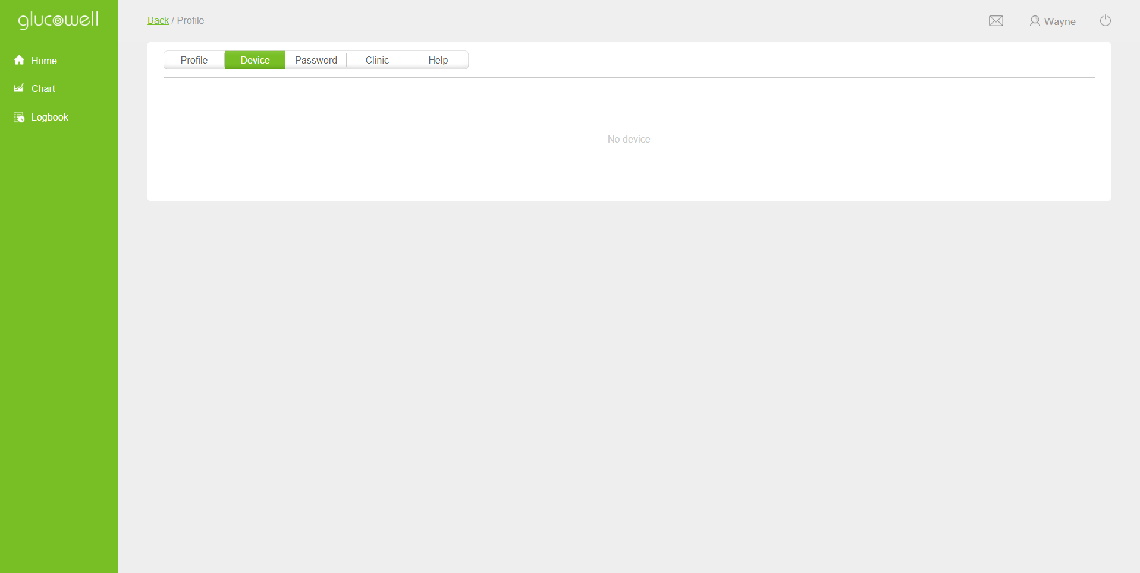Click the Logbook icon in sidebar
The width and height of the screenshot is (1140, 573).
[19, 117]
